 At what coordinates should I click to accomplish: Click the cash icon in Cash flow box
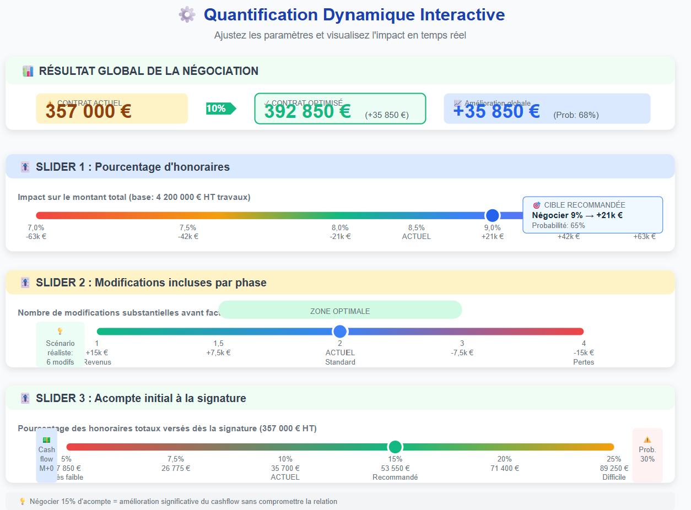tap(46, 440)
